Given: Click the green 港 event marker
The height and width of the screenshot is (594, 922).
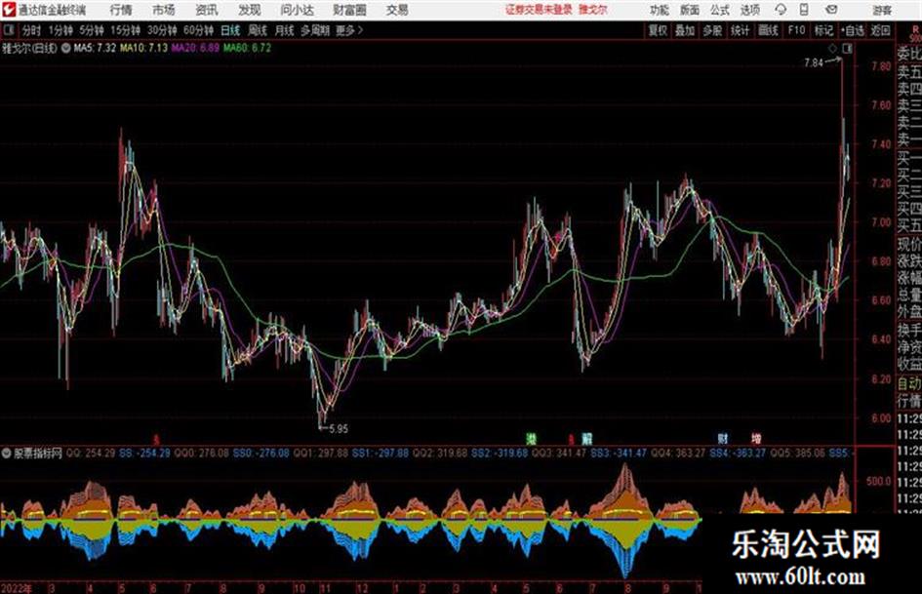Looking at the screenshot, I should tap(531, 439).
